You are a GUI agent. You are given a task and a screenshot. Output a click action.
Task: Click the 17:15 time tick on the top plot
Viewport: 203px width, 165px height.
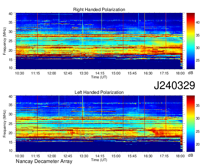(164, 73)
